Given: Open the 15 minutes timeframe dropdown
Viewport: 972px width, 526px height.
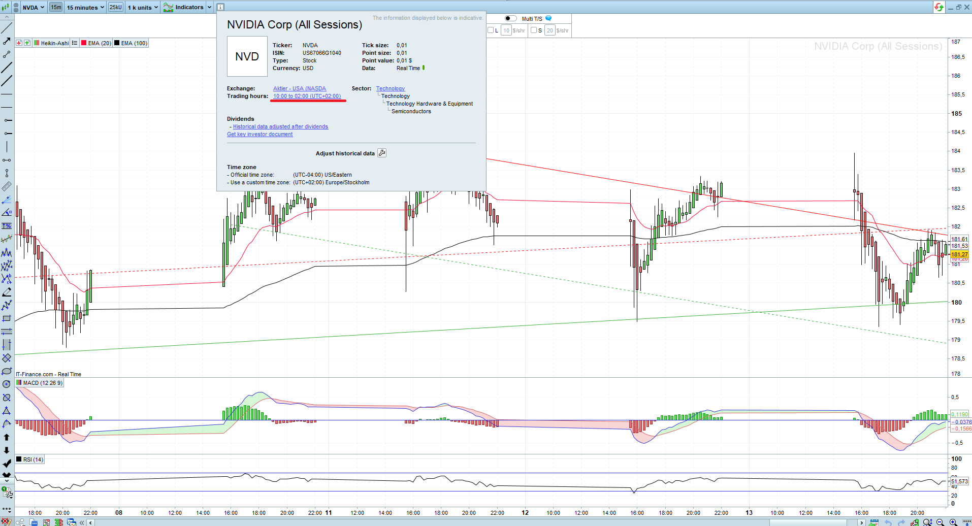Looking at the screenshot, I should coord(86,7).
